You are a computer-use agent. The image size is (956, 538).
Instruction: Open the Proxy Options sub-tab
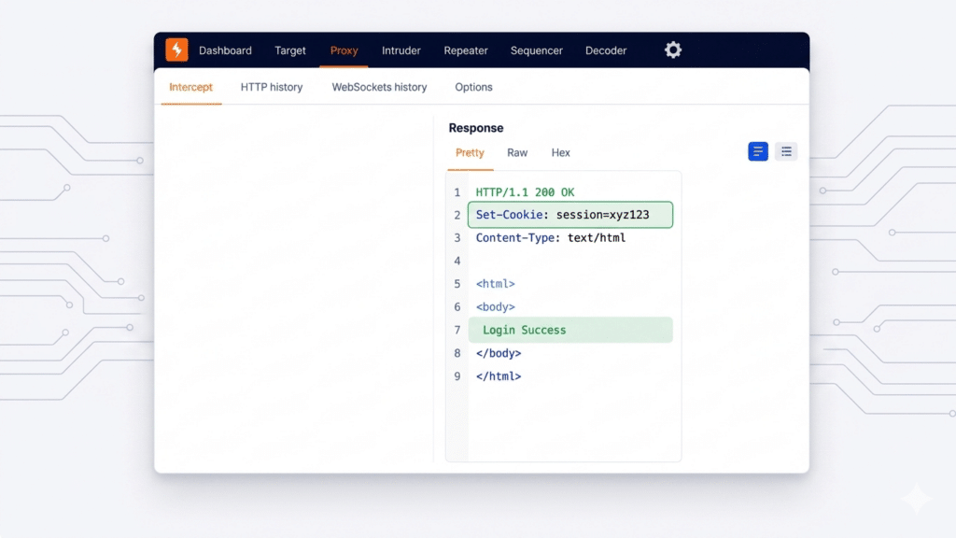(473, 87)
